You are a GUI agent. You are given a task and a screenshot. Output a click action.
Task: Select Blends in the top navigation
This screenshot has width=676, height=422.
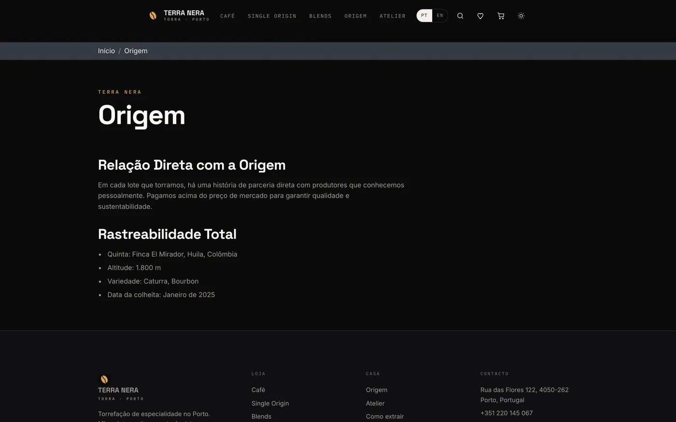pos(320,16)
